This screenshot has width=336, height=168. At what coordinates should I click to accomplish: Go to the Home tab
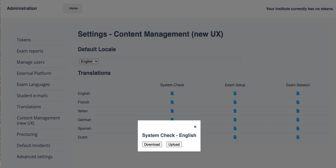tap(73, 8)
